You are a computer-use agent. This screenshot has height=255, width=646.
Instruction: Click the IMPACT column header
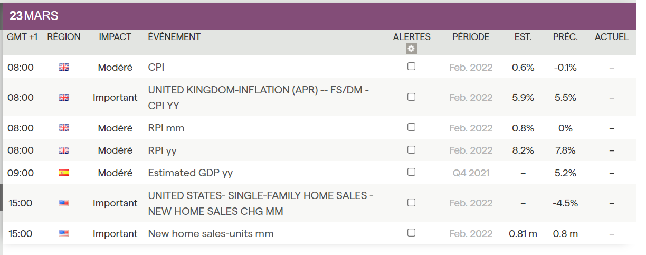click(x=115, y=37)
